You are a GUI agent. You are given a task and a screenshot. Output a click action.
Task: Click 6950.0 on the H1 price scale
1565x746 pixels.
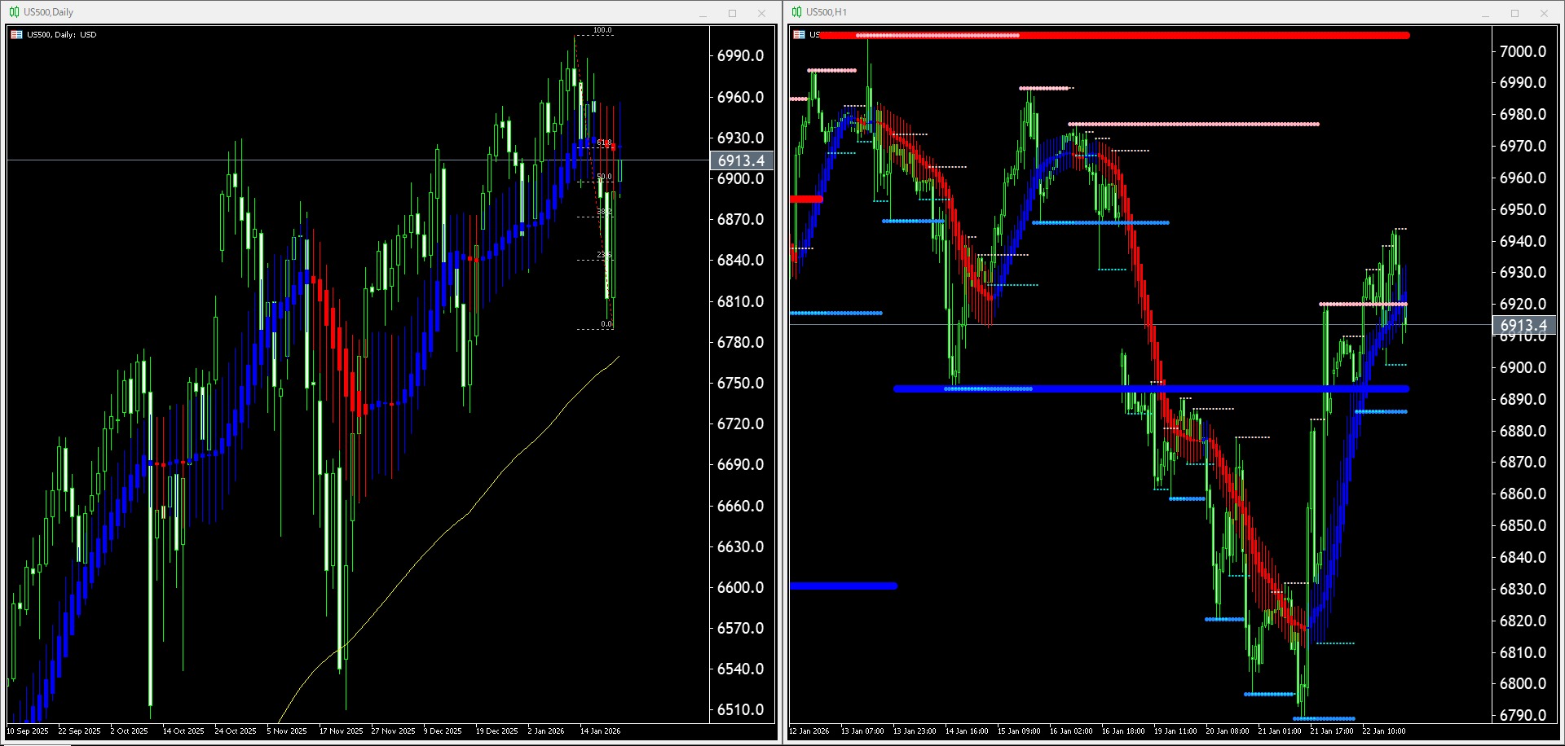coord(1523,209)
